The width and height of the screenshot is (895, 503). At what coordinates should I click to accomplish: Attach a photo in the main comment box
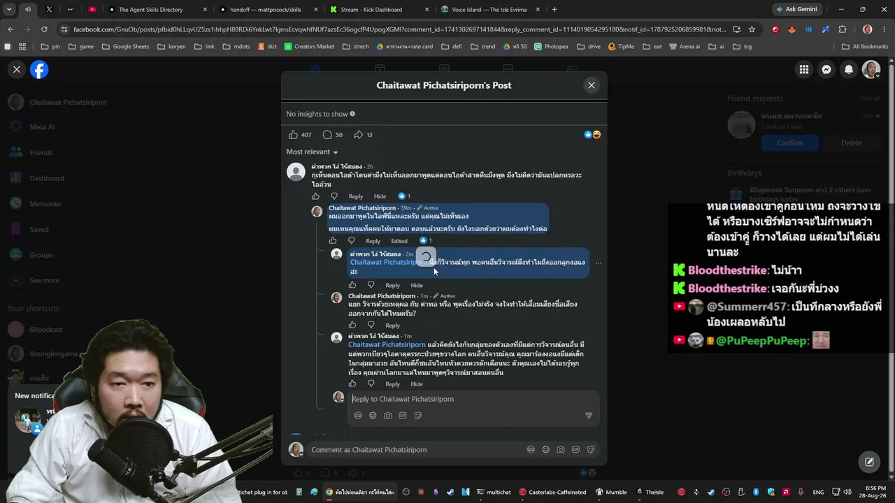click(x=561, y=450)
